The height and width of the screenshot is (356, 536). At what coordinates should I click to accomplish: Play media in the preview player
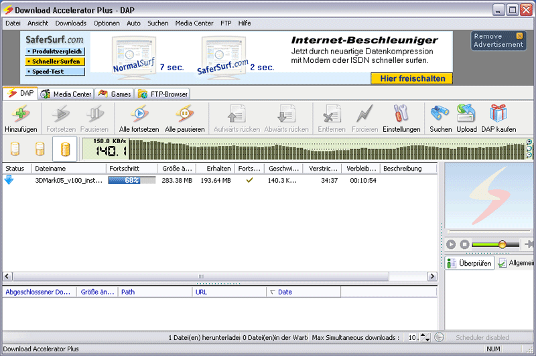(x=451, y=244)
